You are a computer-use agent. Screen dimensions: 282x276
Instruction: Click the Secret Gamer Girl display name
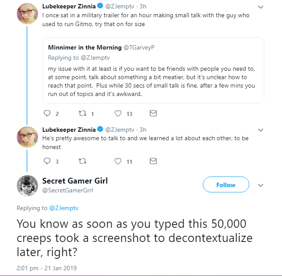[75, 181]
